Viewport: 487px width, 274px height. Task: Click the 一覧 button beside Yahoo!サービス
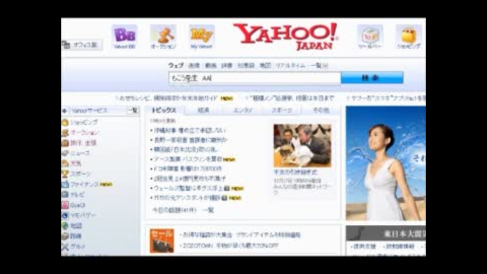coord(132,111)
